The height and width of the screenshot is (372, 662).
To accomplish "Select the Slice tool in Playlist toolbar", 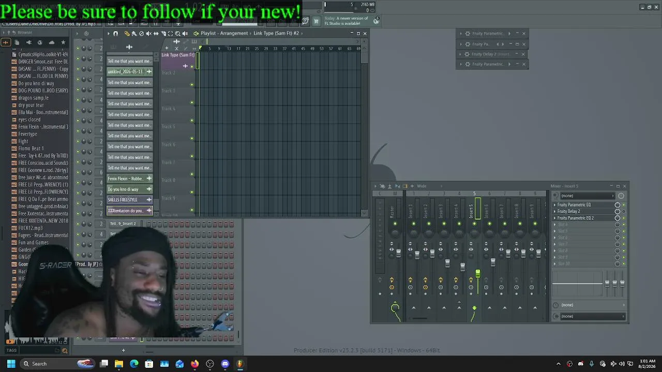I will click(163, 34).
